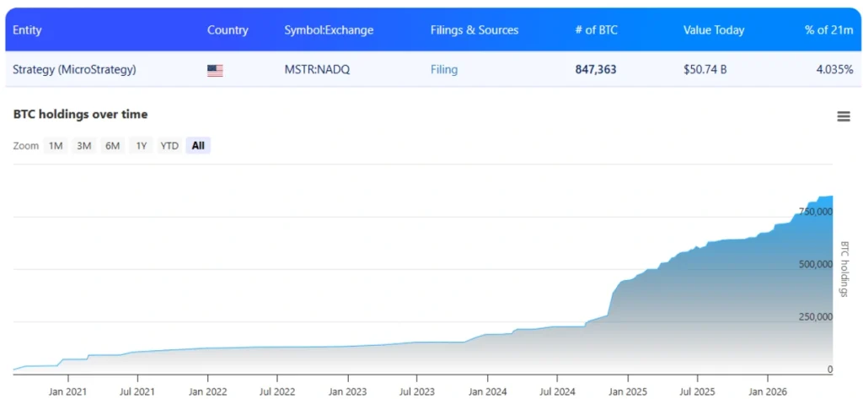Click the Jul 2022 axis label
The width and height of the screenshot is (863, 399).
click(276, 392)
